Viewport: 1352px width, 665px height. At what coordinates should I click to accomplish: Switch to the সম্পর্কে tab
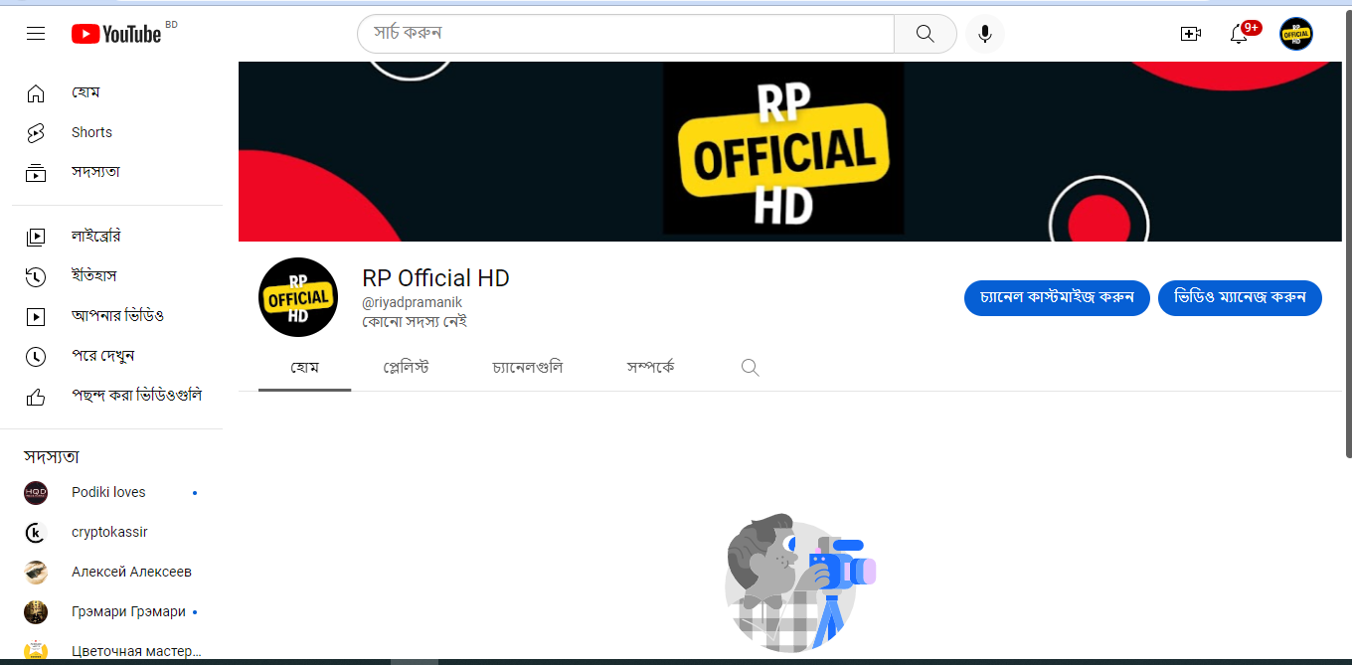(x=651, y=368)
